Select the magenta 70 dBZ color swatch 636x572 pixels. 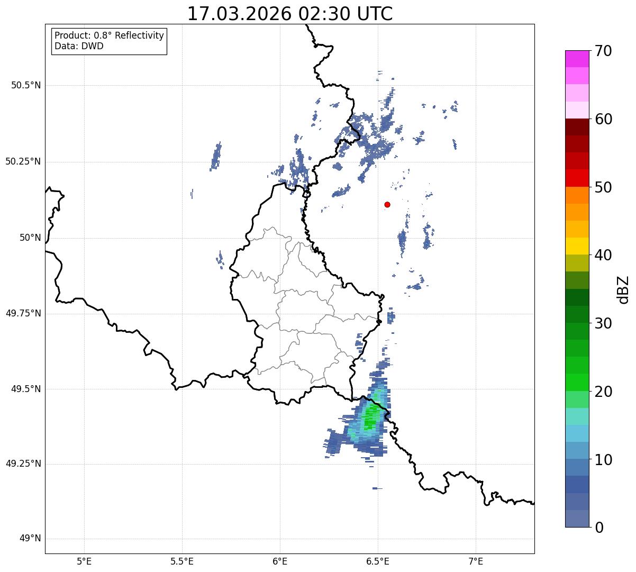[577, 59]
